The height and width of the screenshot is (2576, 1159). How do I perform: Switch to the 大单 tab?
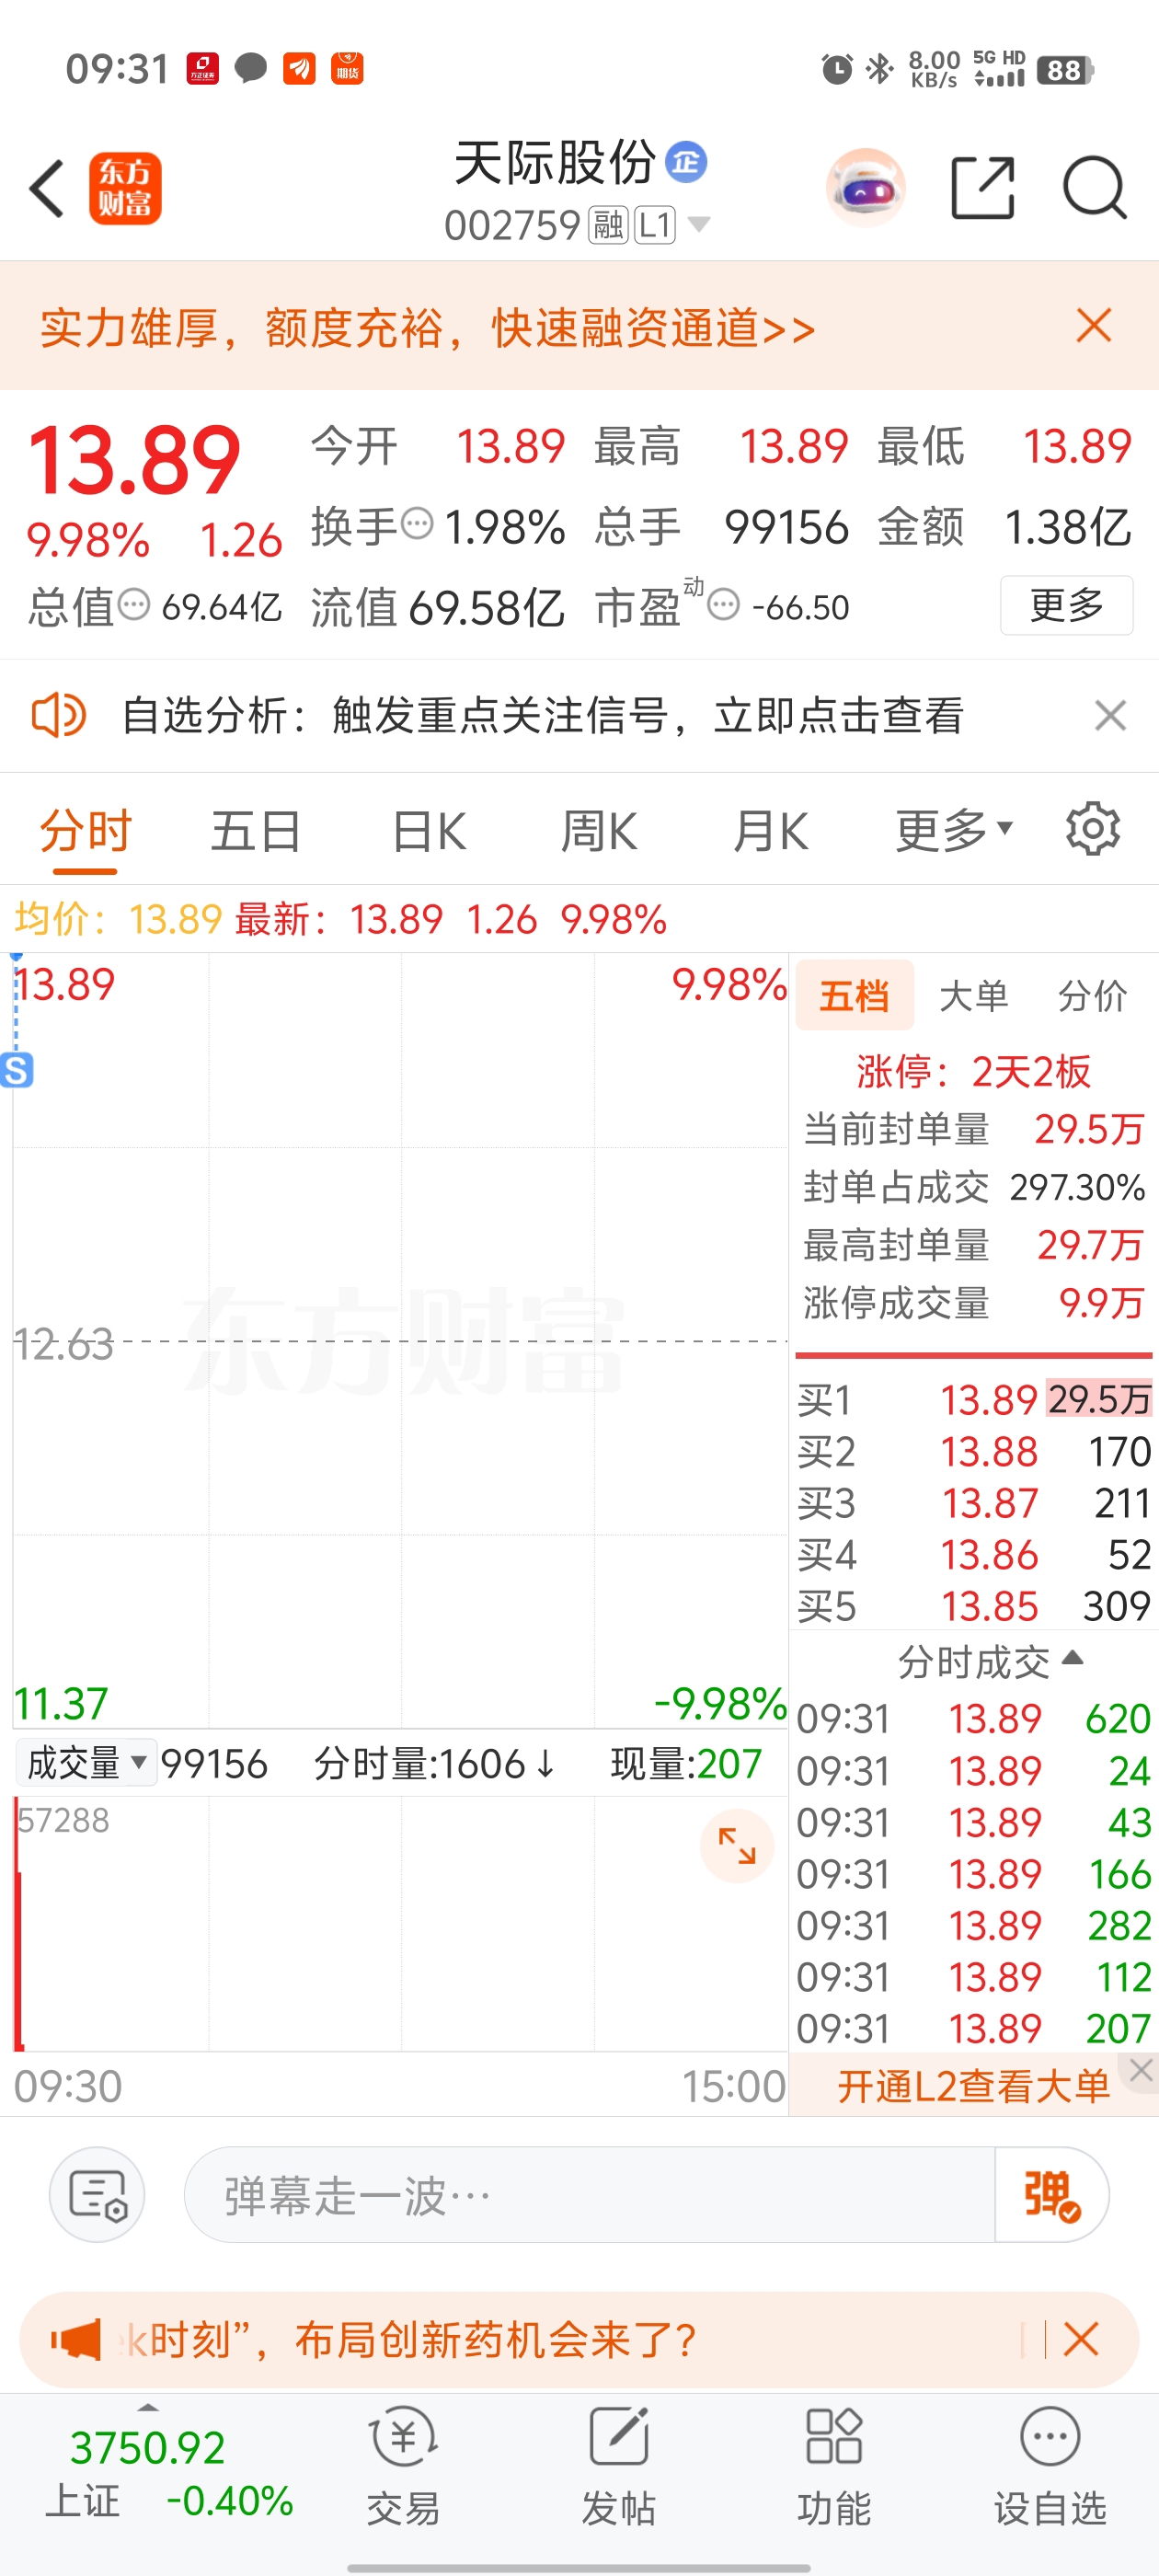click(x=973, y=995)
